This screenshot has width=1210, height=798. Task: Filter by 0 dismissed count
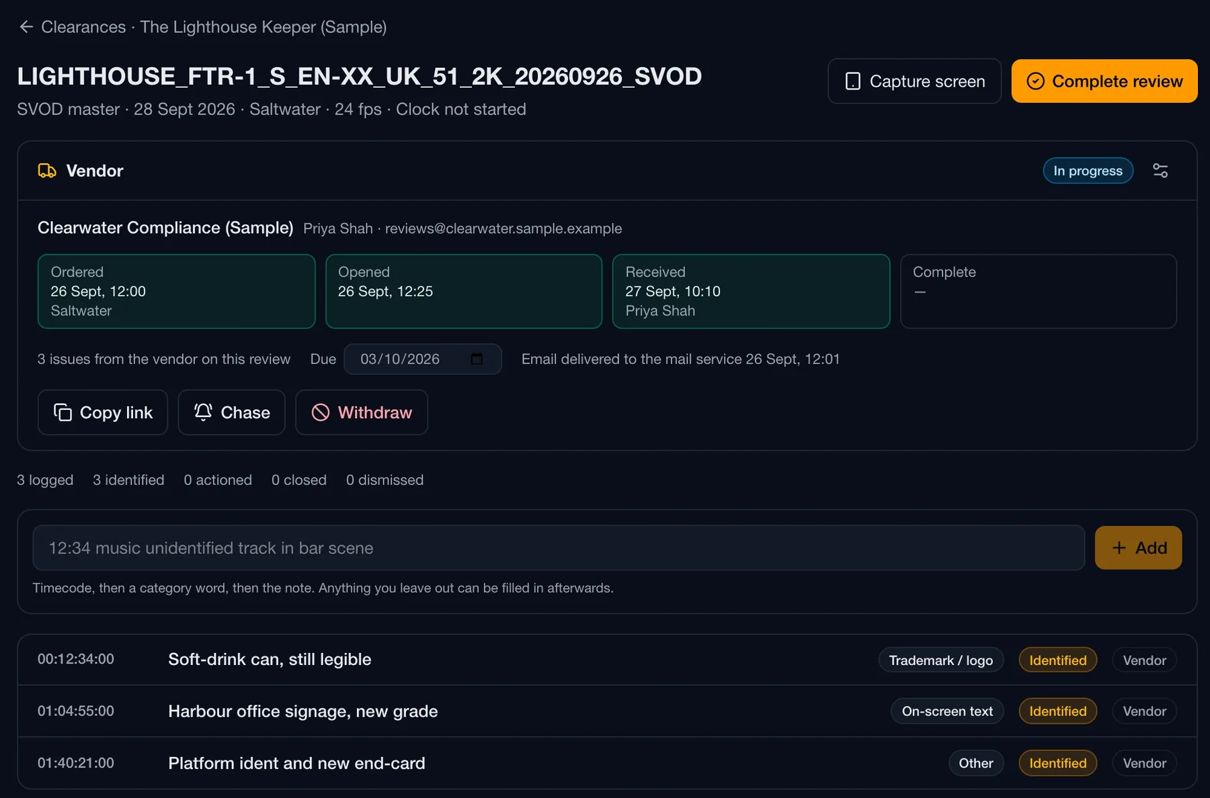coord(385,480)
